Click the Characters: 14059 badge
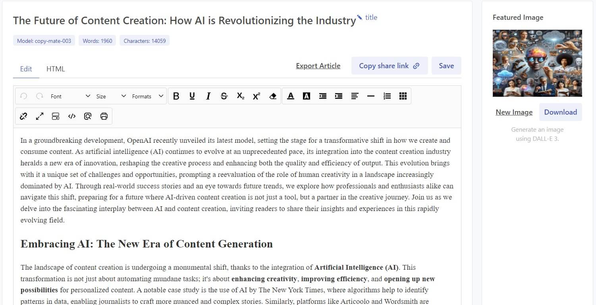The width and height of the screenshot is (596, 305). [145, 40]
